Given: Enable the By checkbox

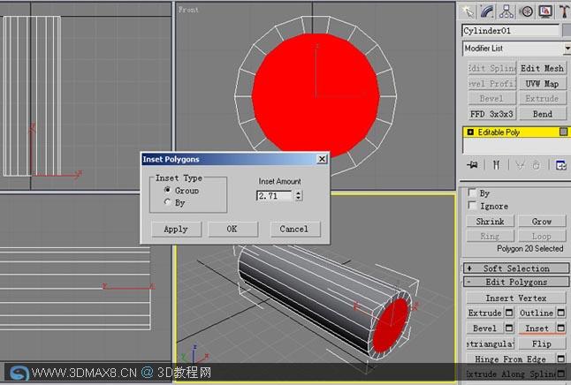Looking at the screenshot, I should point(472,192).
